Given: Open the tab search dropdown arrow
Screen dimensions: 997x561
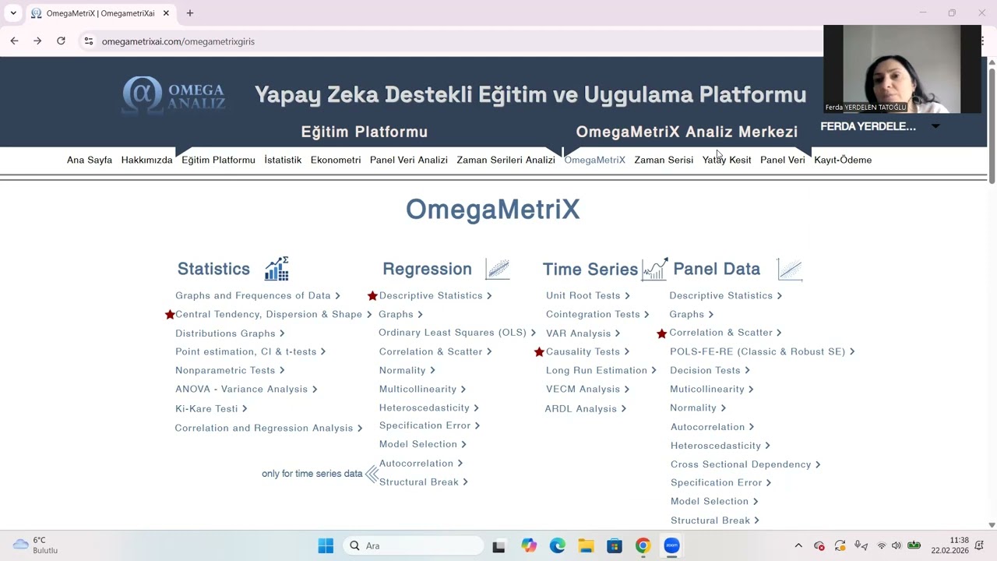Looking at the screenshot, I should (13, 13).
